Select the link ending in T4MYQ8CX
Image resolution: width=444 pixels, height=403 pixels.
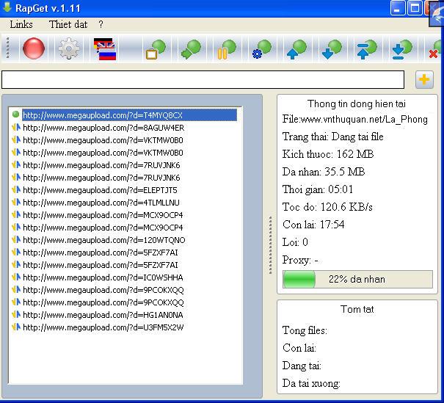click(129, 115)
